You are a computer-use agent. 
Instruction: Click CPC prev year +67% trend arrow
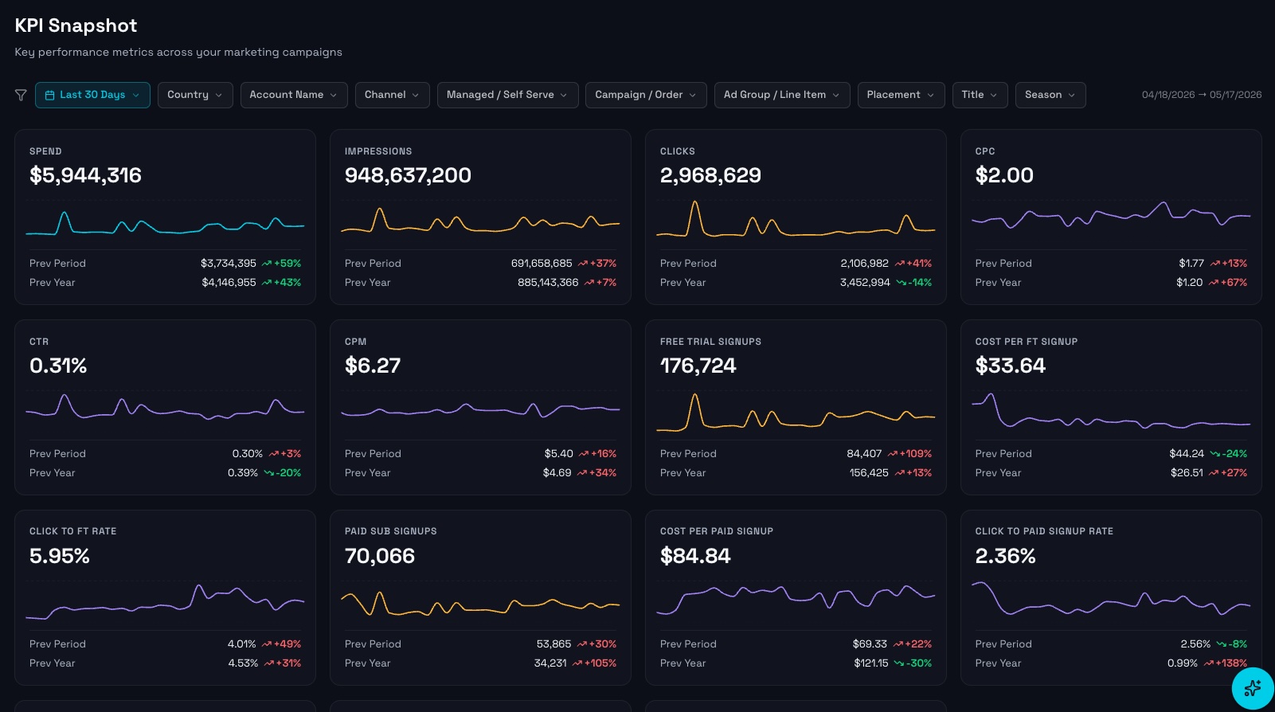tap(1214, 283)
